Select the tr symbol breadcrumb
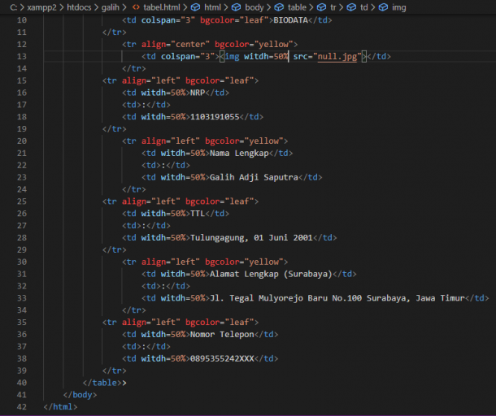The height and width of the screenshot is (416, 496). coord(333,7)
